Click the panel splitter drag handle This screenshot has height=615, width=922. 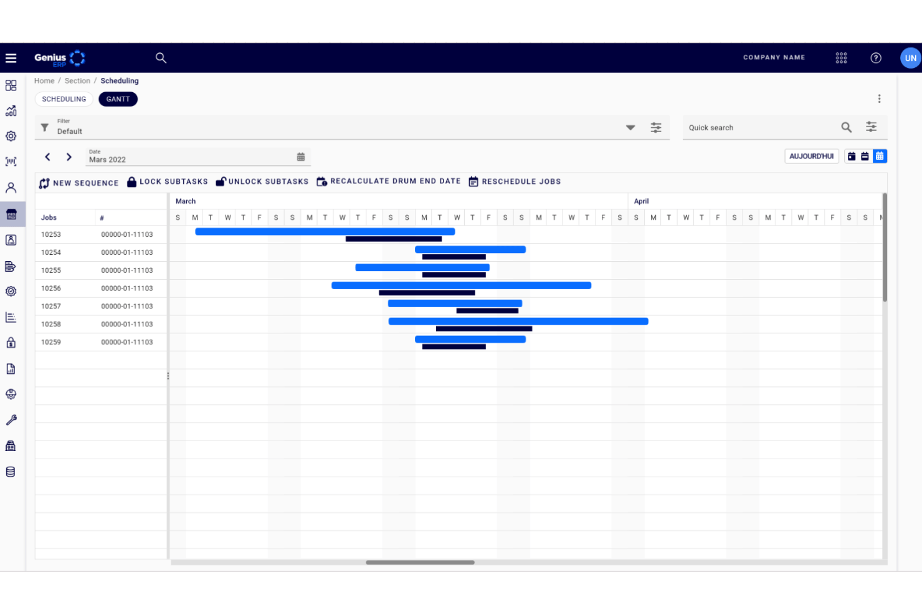[168, 376]
